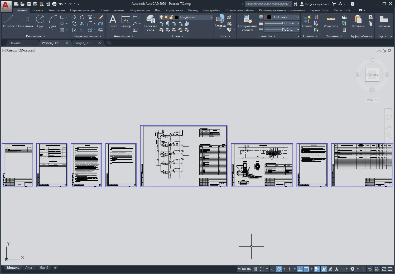Click the Save icon in quick access toolbar

29,4
